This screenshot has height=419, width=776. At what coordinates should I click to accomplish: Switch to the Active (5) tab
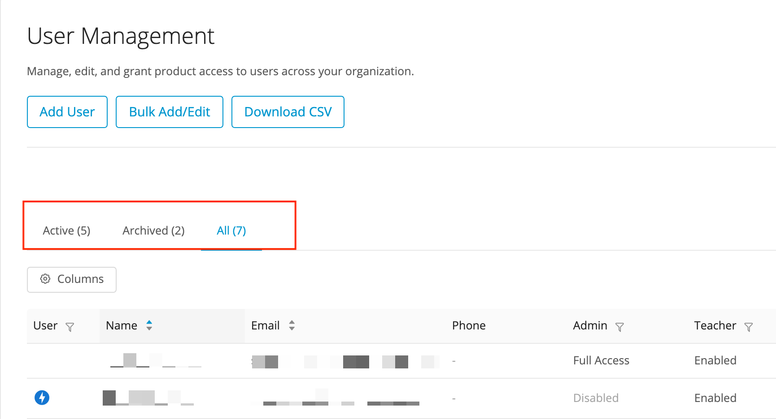66,231
